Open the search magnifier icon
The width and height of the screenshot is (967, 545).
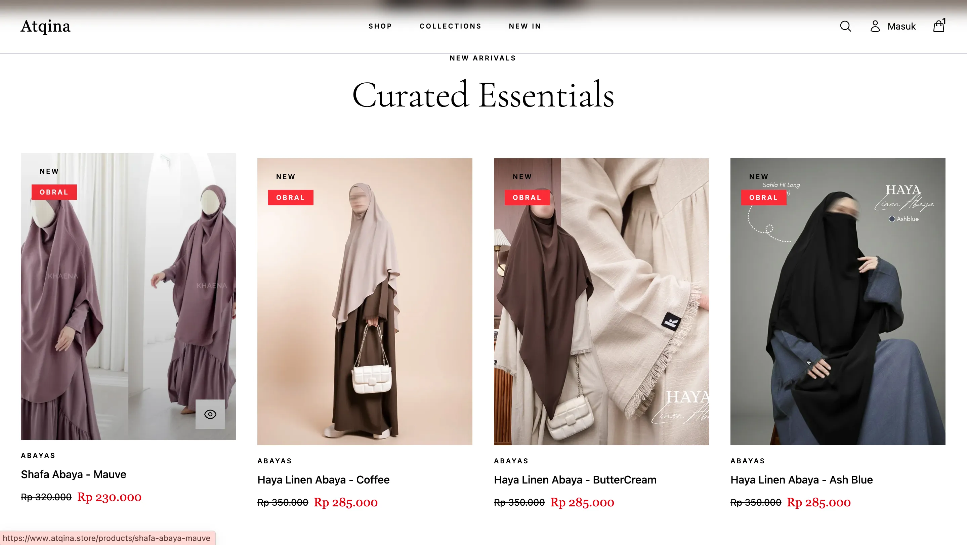[845, 26]
